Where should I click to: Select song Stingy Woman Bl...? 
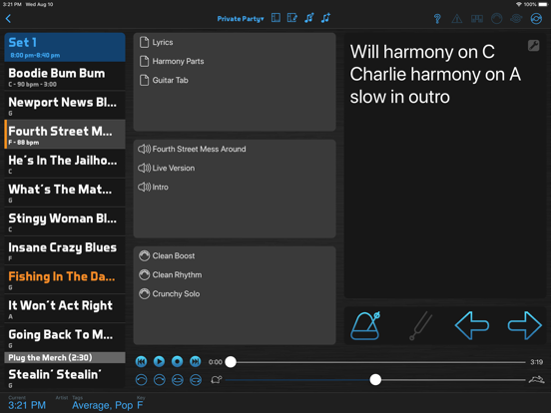pos(65,221)
